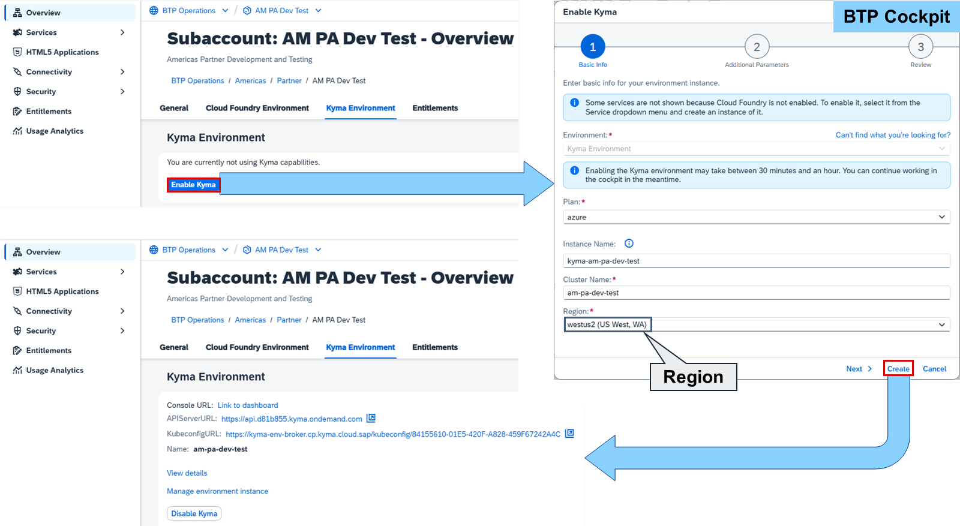Screen dimensions: 960x526
Task: Click the Security shield icon in upper sidebar
Action: click(17, 92)
